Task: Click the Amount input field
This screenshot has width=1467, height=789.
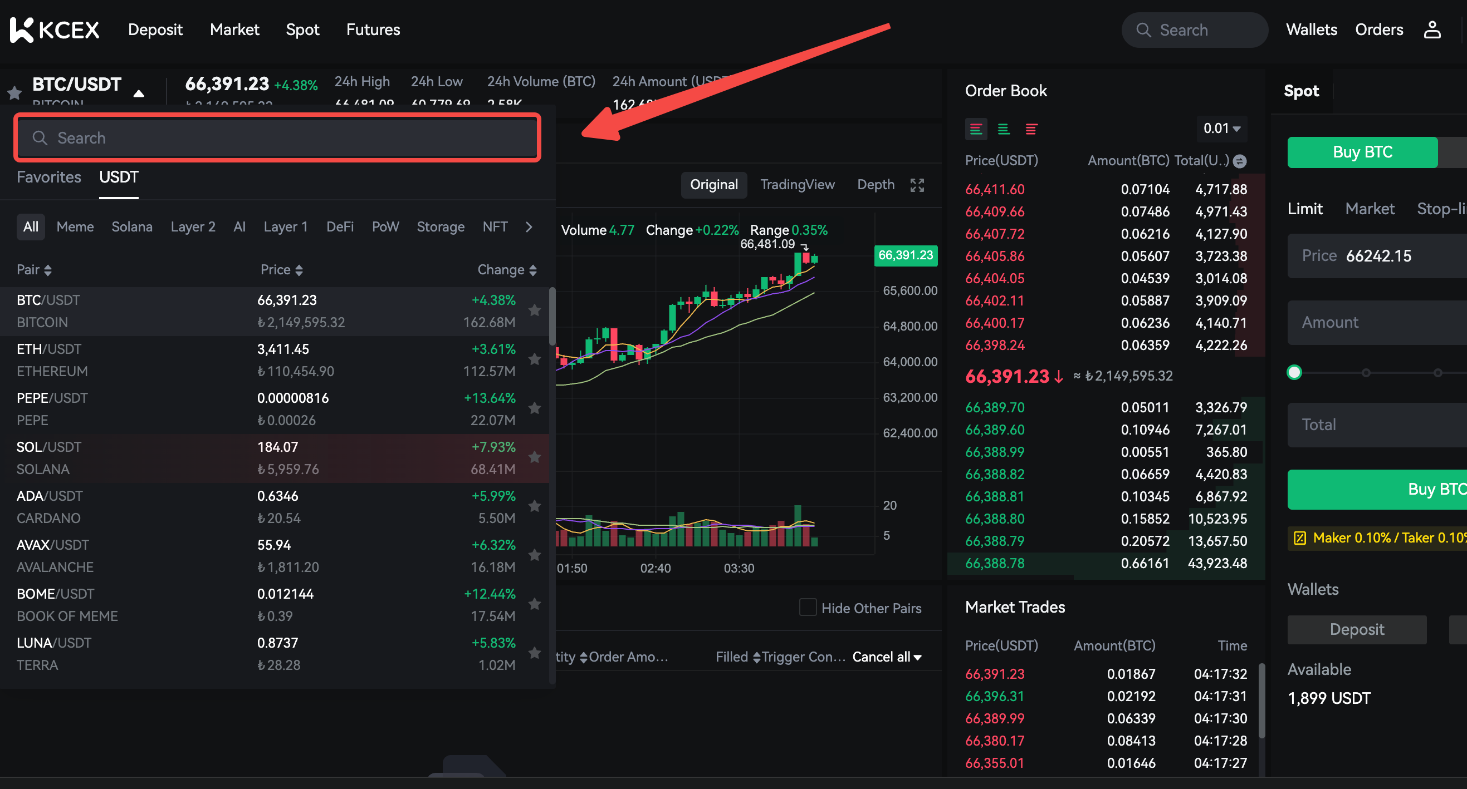Action: coord(1377,323)
